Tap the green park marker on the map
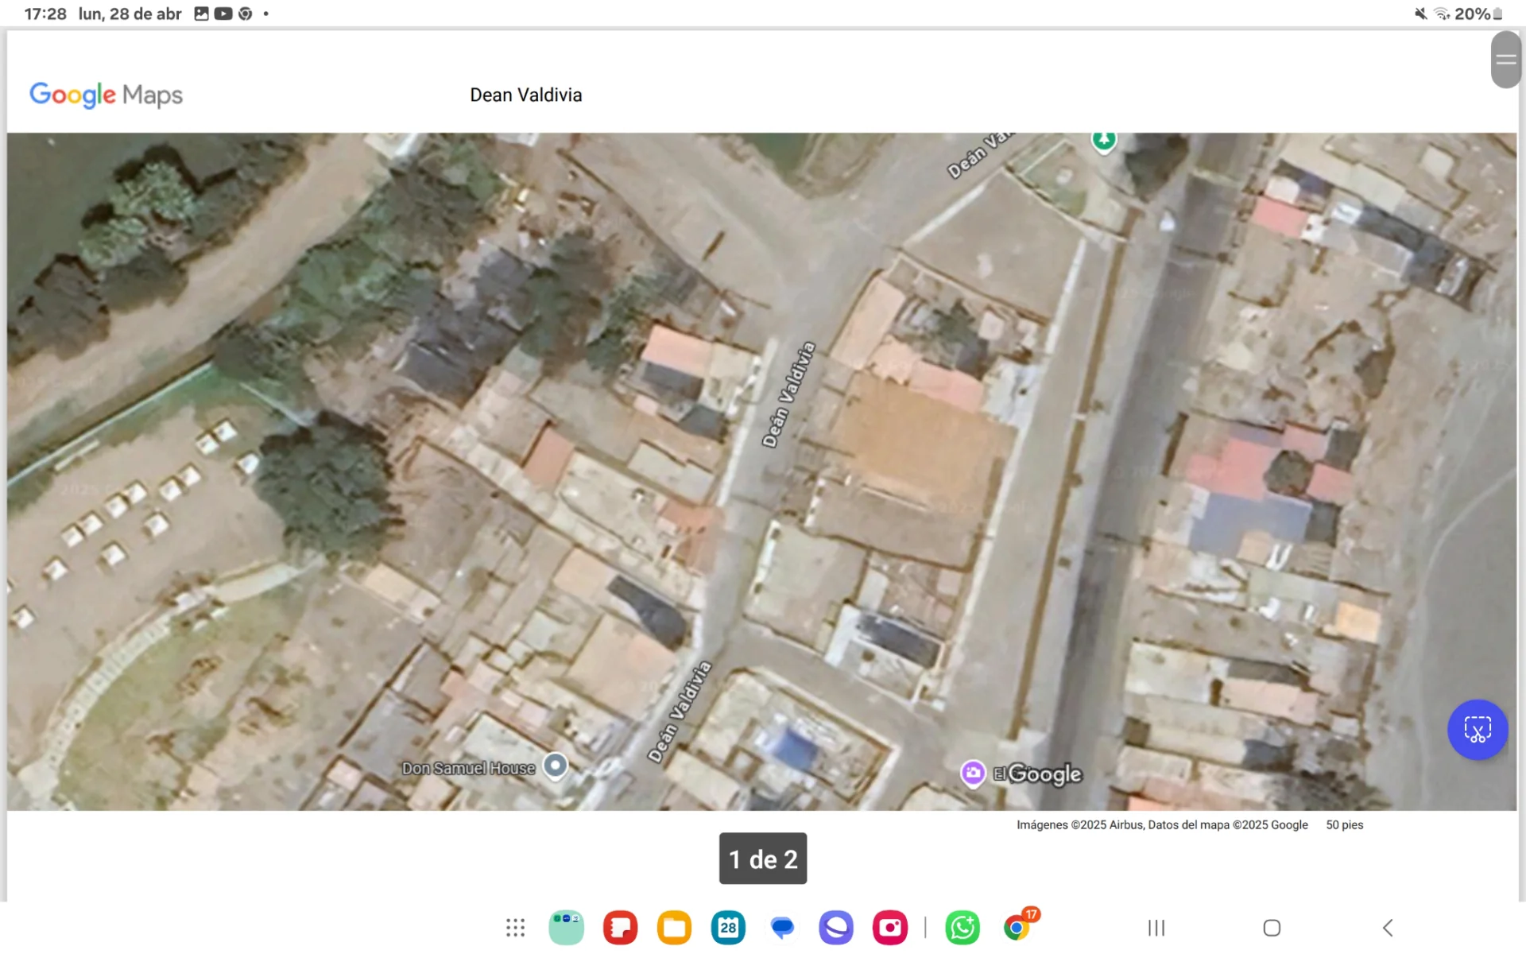Screen dimensions: 1526x954 click(x=1103, y=141)
